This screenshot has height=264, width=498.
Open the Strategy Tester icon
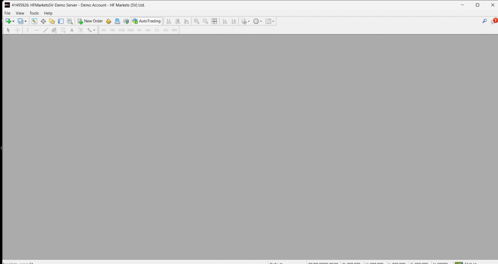tap(70, 21)
